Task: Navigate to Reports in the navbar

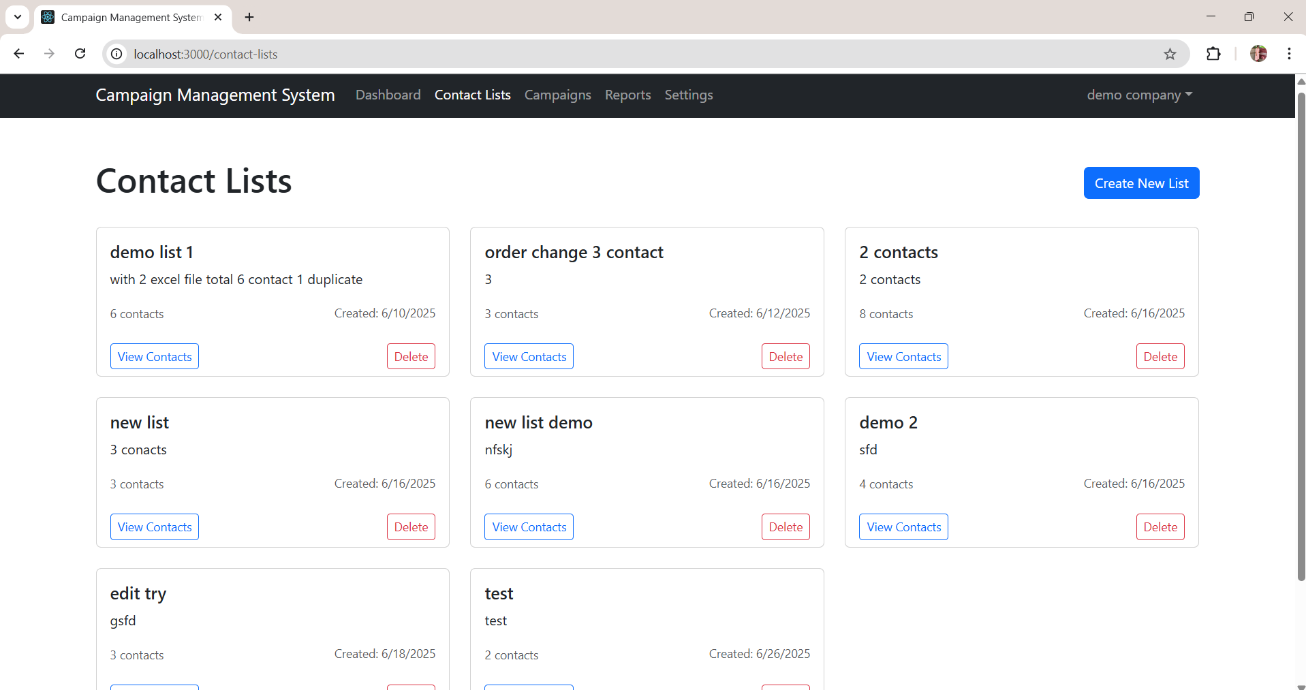Action: (x=627, y=95)
